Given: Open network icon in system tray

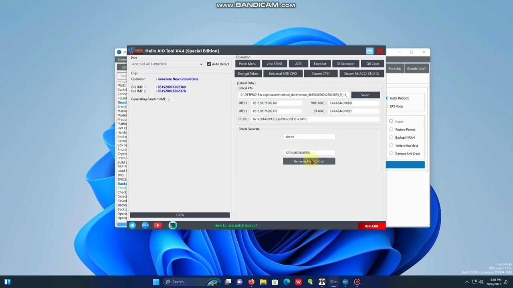Looking at the screenshot, I should 474,282.
